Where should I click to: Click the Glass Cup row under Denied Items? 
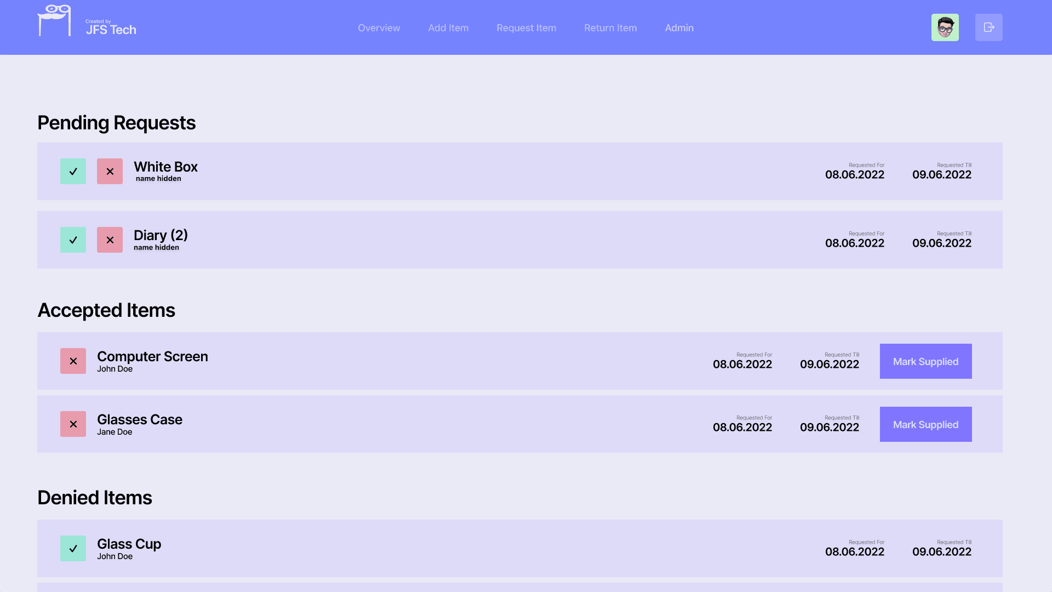coord(129,544)
